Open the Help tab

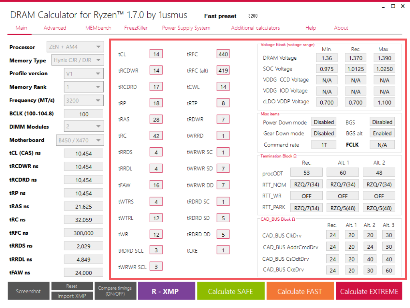[x=311, y=28]
